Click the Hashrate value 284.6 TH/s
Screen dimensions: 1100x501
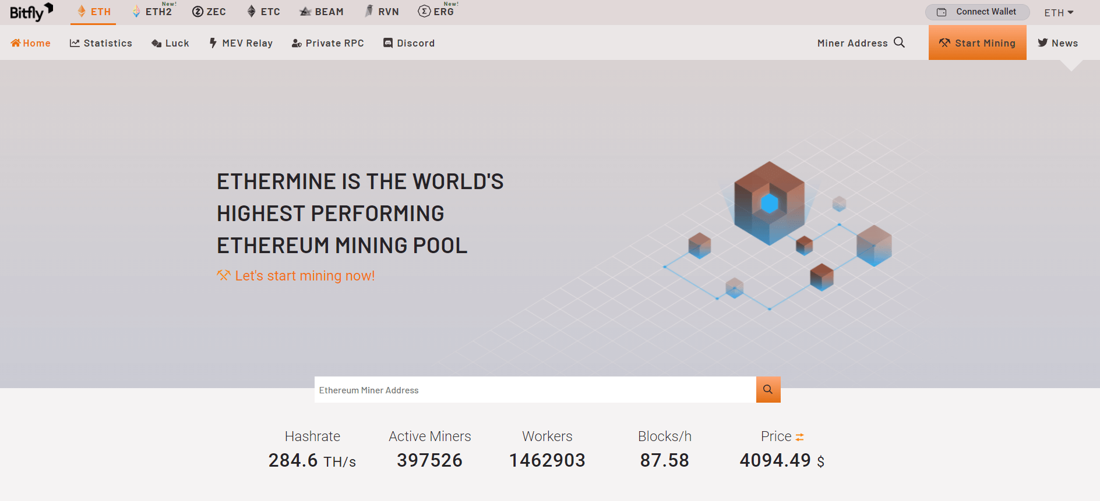312,461
